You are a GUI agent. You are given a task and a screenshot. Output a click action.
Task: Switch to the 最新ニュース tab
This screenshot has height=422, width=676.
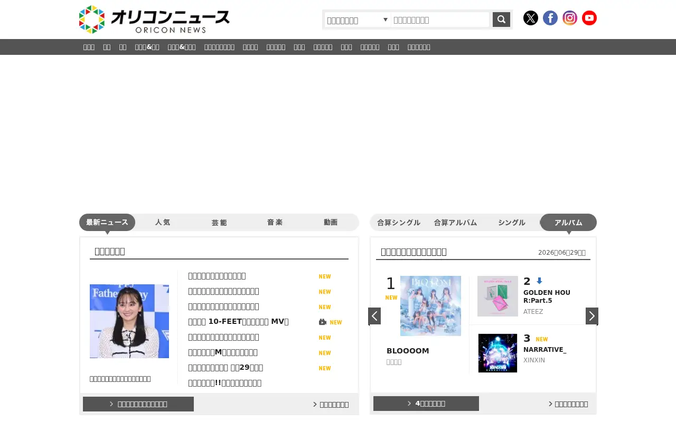click(x=107, y=222)
